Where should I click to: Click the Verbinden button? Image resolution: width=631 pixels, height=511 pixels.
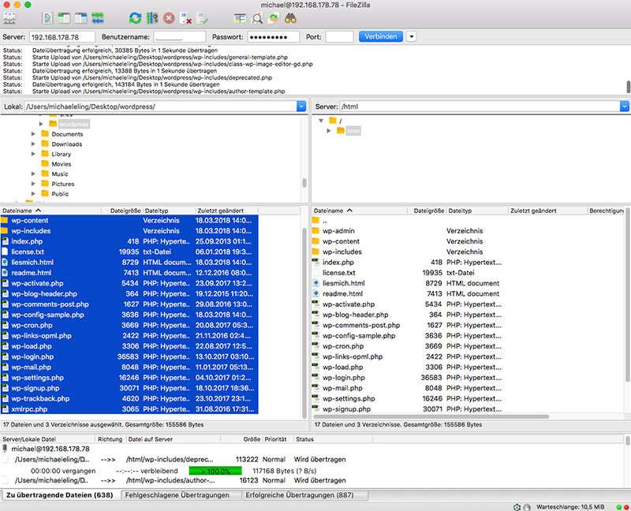point(381,36)
